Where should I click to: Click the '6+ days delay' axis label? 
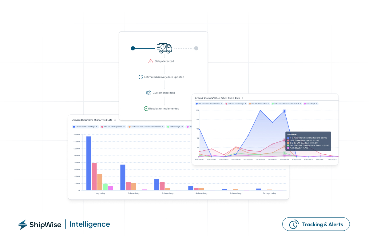point(269,193)
